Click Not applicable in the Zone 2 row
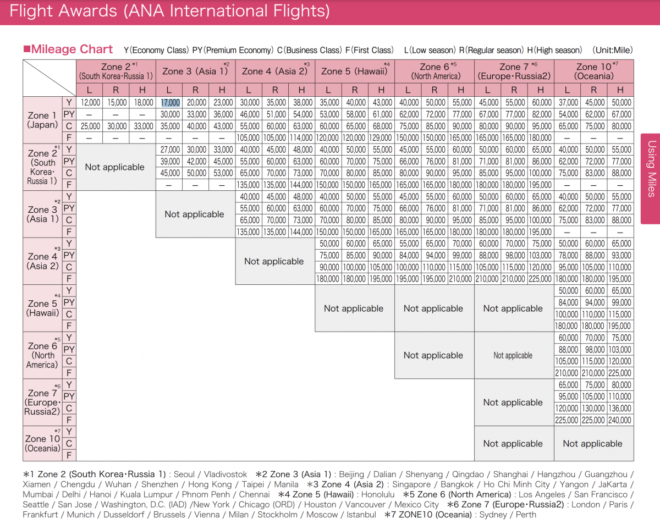Image resolution: width=660 pixels, height=524 pixels. (115, 167)
